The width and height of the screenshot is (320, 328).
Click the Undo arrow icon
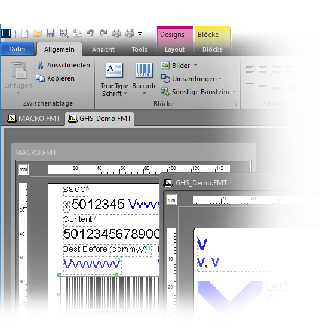90,33
